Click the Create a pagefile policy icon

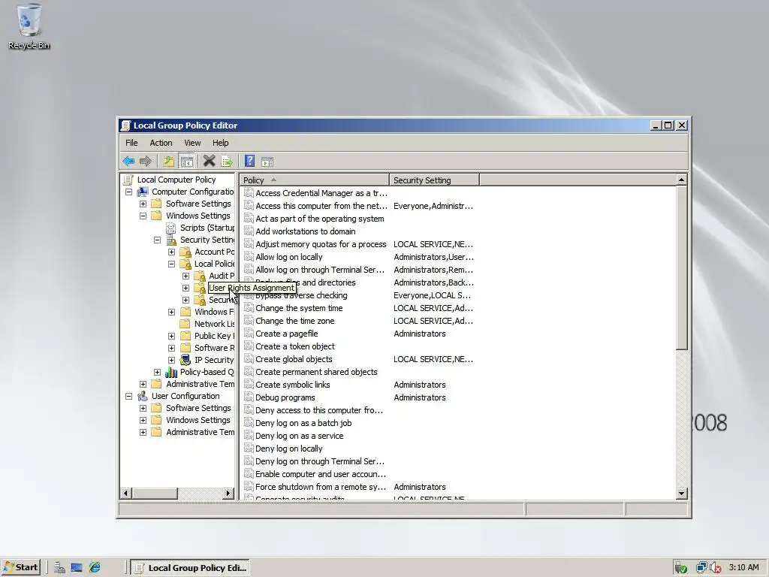[249, 333]
